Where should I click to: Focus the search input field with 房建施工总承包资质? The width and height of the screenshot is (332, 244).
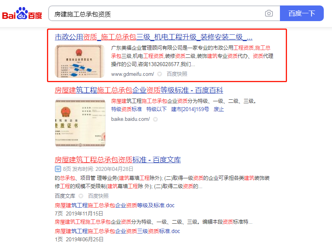click(157, 14)
